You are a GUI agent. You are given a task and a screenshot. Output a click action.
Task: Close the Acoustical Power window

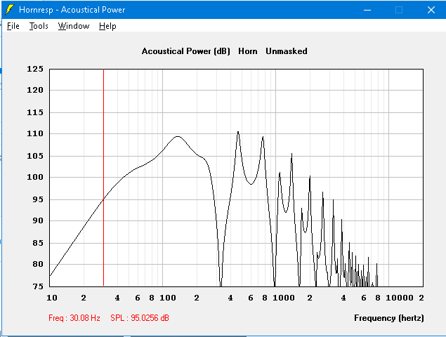[431, 10]
